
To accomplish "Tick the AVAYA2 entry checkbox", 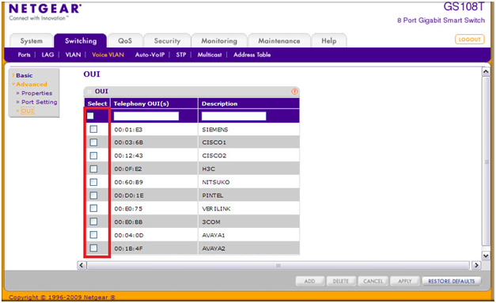I will point(93,248).
